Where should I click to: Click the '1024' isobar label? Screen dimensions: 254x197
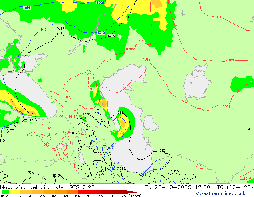[218, 17]
